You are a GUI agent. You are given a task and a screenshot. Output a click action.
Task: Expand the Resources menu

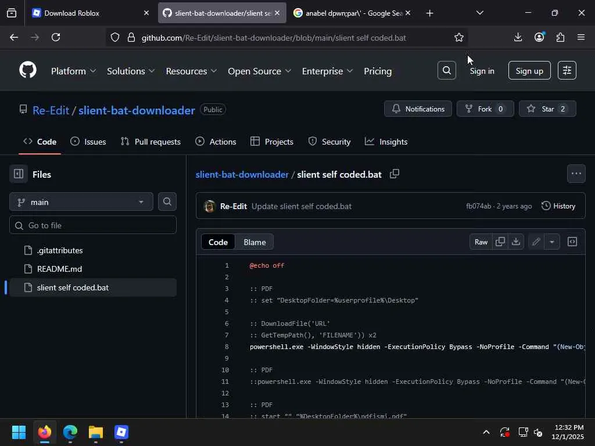191,71
